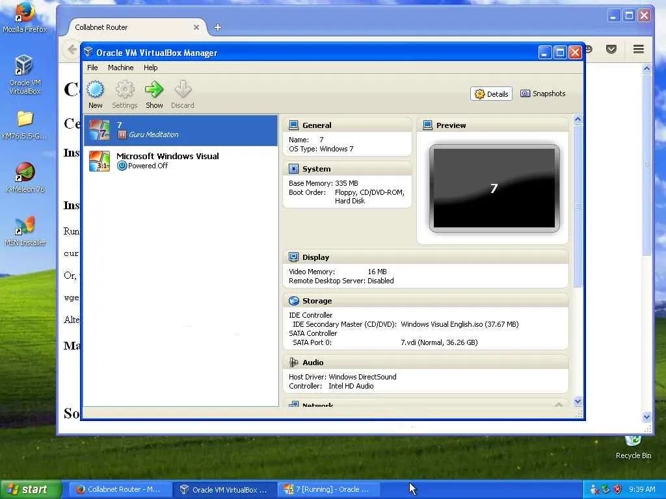
Task: Click the Network section icon
Action: point(293,404)
